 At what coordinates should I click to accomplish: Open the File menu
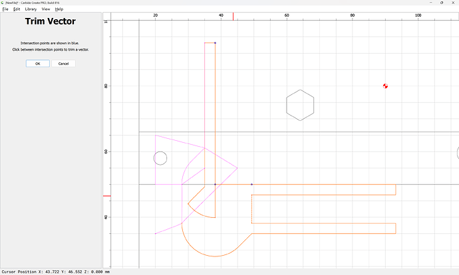click(5, 9)
